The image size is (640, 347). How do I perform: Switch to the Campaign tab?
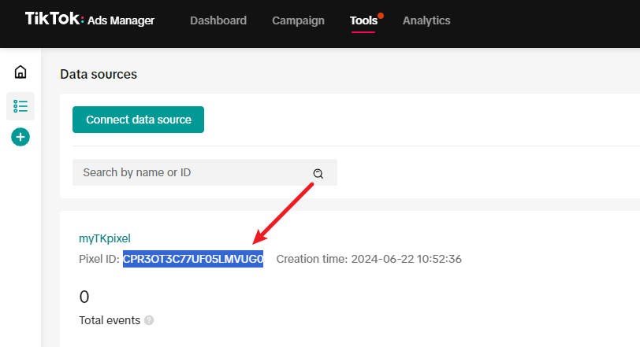click(298, 20)
